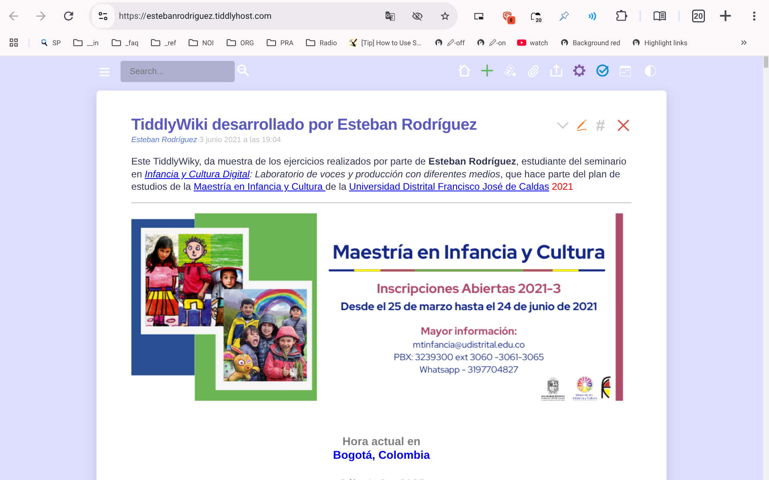Click the TiddlyWiki home icon
Screen dimensions: 769x480
coord(464,71)
